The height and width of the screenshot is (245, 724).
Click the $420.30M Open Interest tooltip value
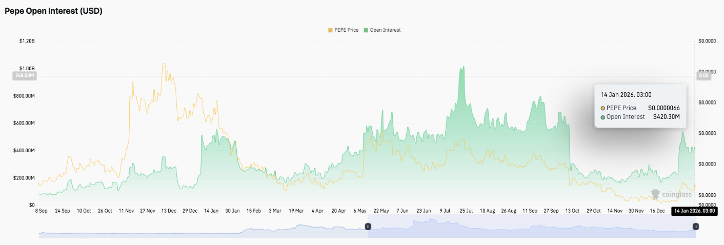tap(666, 117)
